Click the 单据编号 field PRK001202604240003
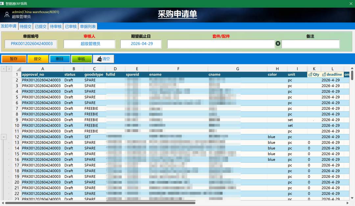Screen dimensions: 355x206 coord(31,44)
